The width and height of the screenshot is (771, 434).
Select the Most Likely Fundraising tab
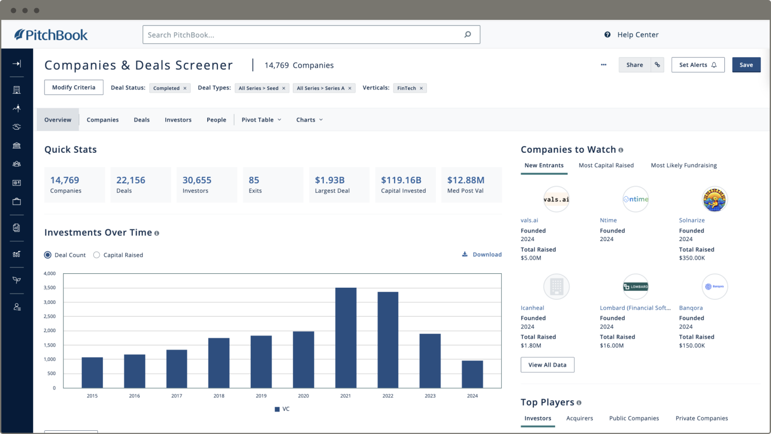(684, 166)
